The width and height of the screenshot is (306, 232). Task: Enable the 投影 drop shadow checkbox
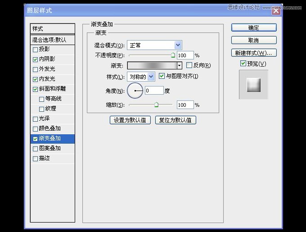(35, 50)
